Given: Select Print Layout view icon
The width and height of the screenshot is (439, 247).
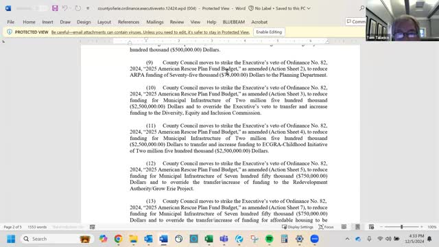Looking at the screenshot, I should (357, 227).
